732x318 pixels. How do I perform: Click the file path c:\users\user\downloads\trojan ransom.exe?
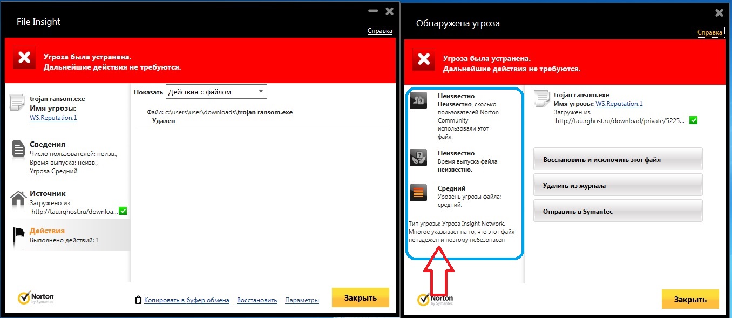pyautogui.click(x=229, y=112)
